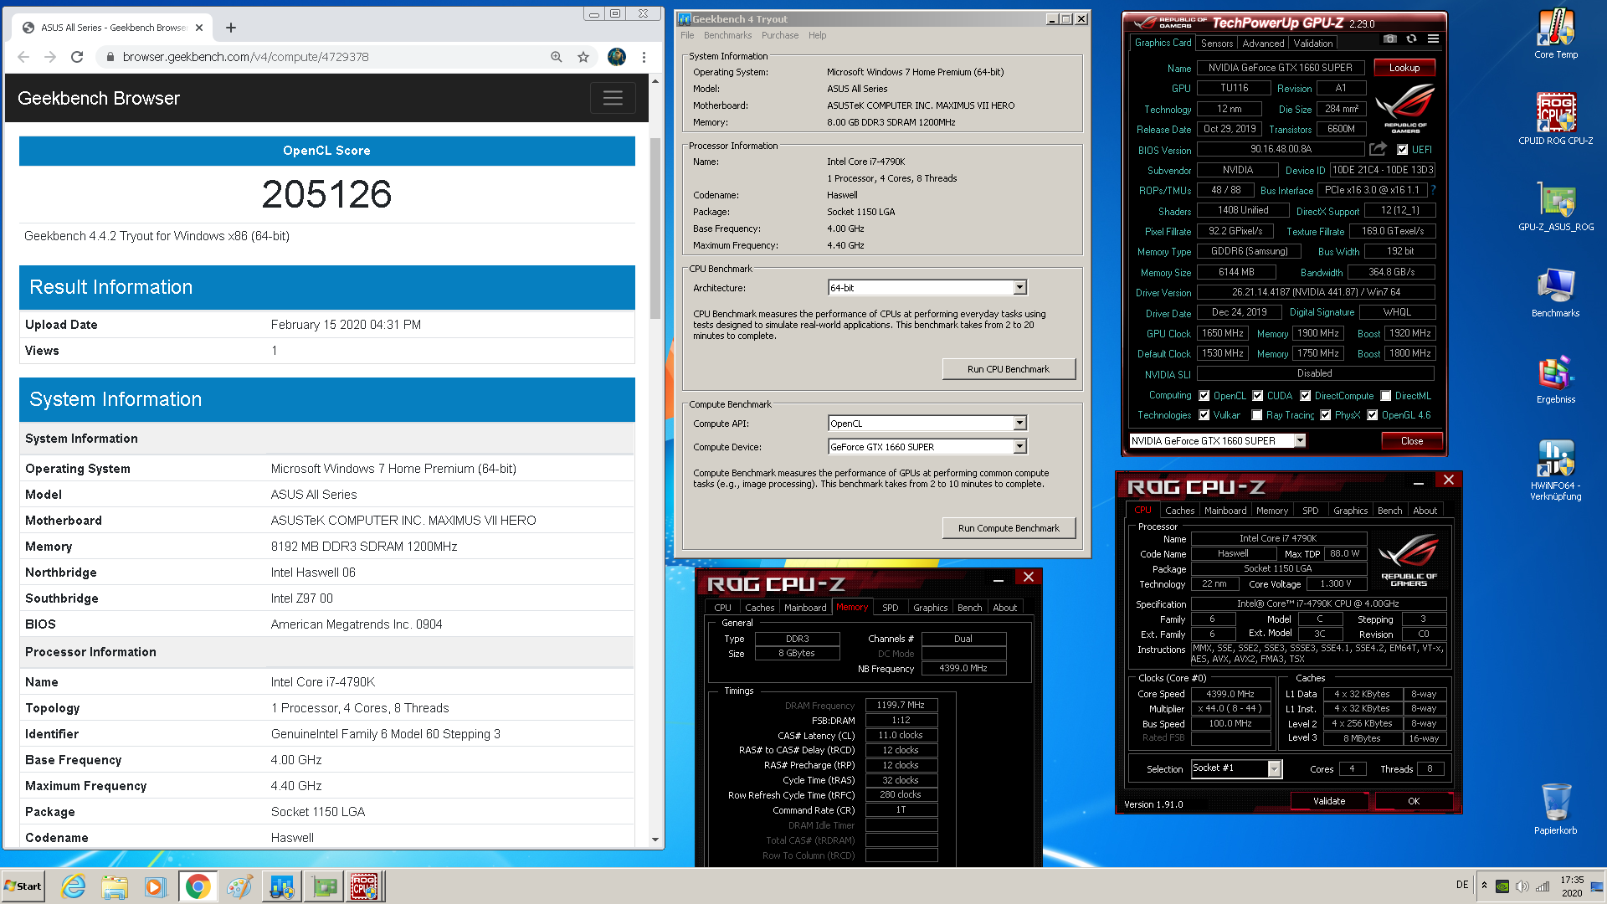Viewport: 1607px width, 904px height.
Task: Toggle the PhysX checkbox
Action: (x=1325, y=415)
